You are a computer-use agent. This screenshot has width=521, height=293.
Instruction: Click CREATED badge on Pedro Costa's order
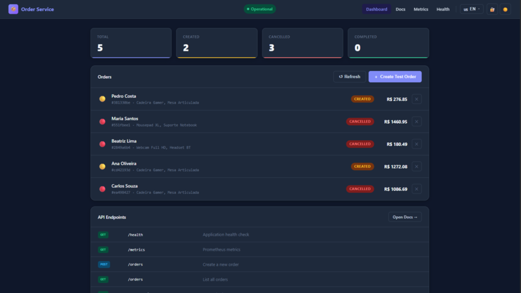click(x=362, y=99)
